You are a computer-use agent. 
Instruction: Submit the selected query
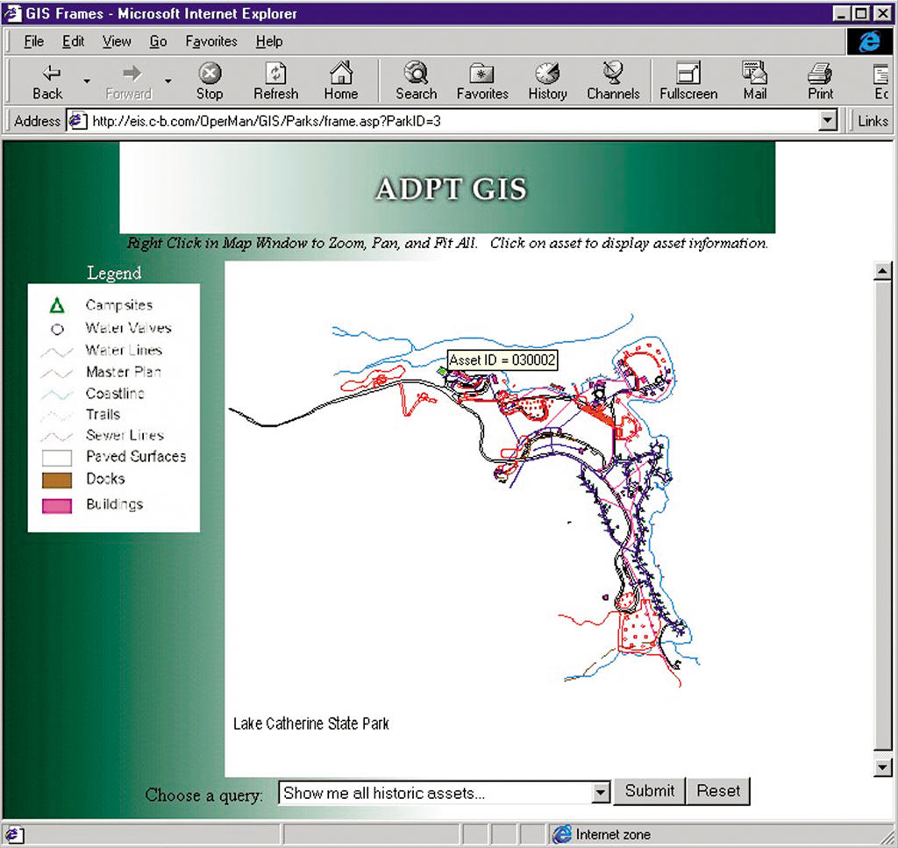click(x=650, y=791)
